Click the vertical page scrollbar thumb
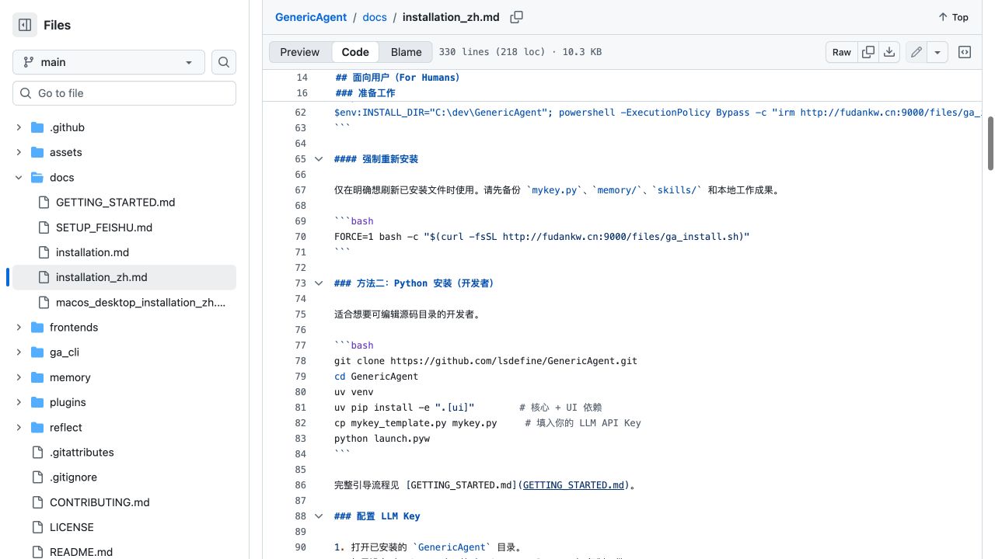Viewport: 995px width, 559px height. click(990, 144)
